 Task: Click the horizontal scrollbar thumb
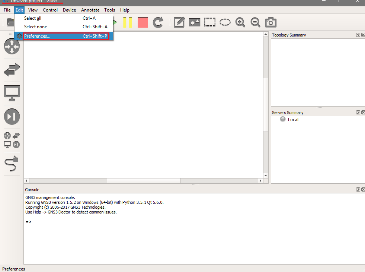pyautogui.click(x=144, y=181)
